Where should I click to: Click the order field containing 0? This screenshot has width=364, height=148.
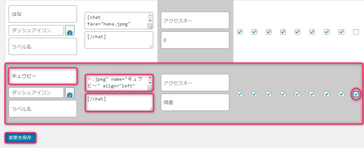pos(195,40)
